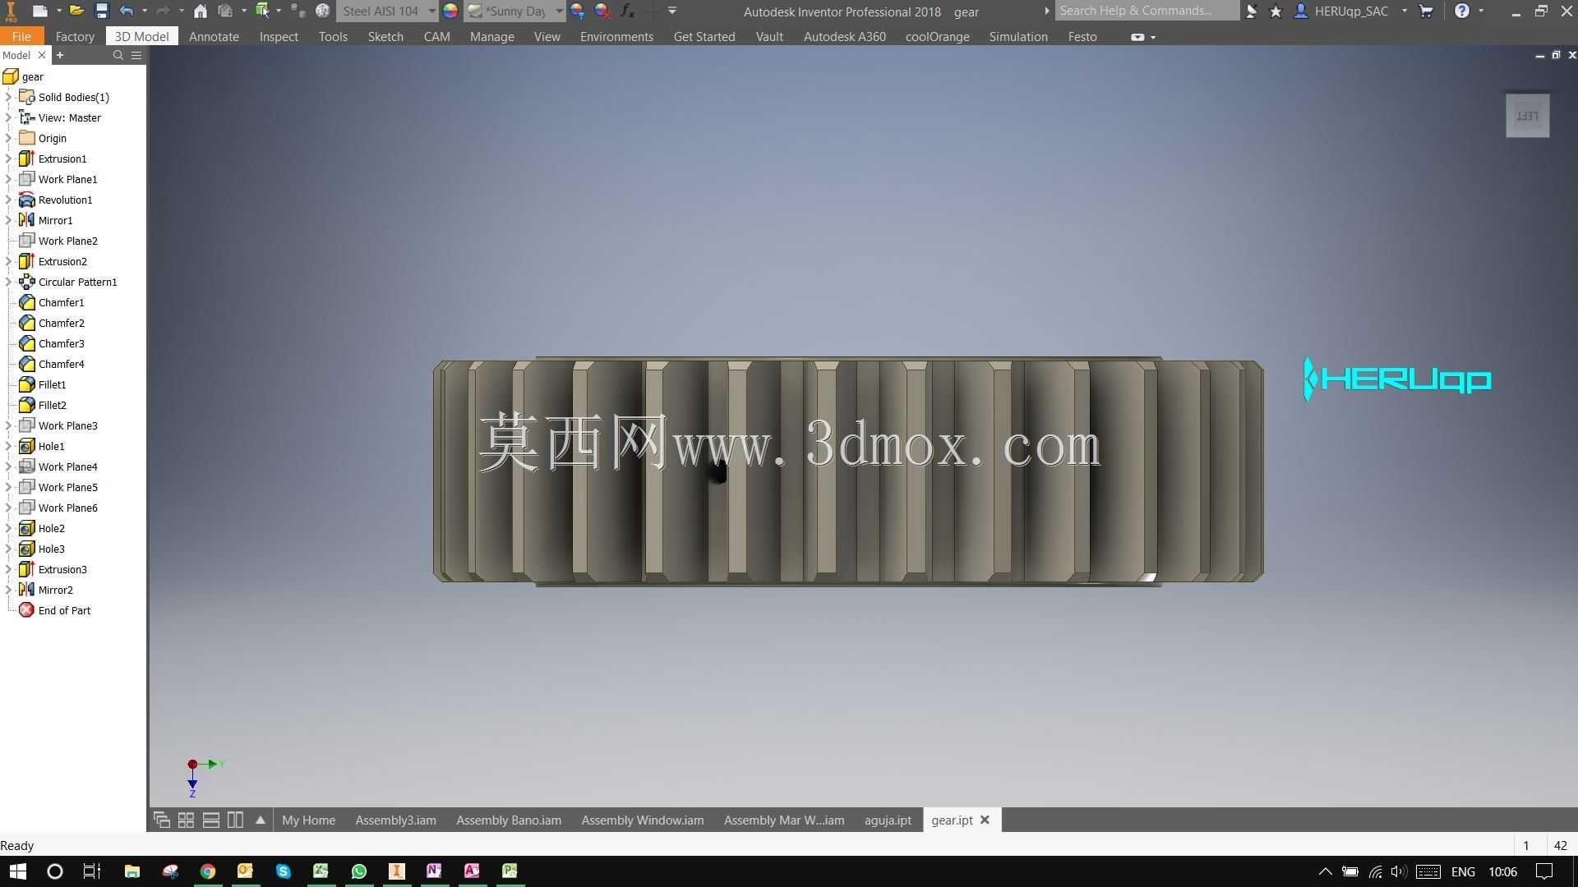Open the fx Parameters tool
This screenshot has height=887, width=1578.
click(627, 11)
